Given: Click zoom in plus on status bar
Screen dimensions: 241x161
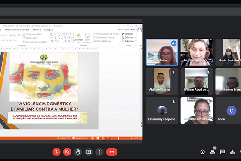Looking at the screenshot, I should click(132, 138).
